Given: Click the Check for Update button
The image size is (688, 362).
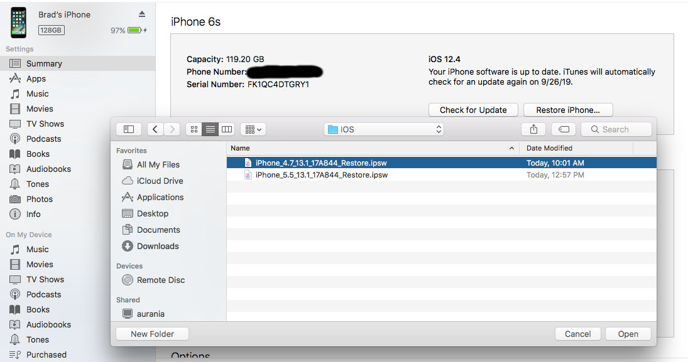Looking at the screenshot, I should [473, 110].
